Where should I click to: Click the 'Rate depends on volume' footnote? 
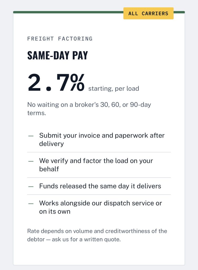[97, 235]
